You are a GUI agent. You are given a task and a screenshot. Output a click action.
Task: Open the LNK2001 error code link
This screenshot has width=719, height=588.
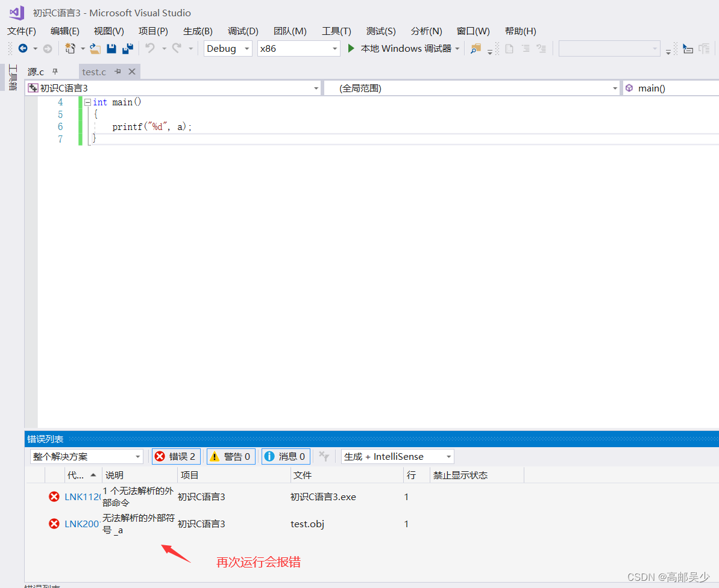[82, 524]
